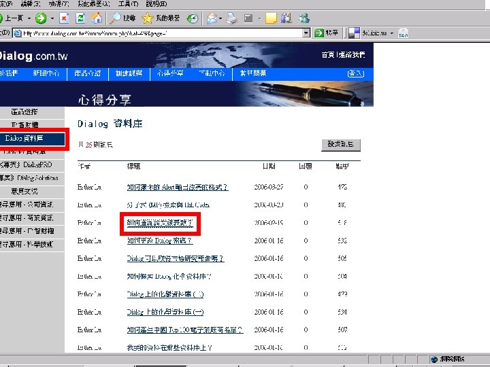Click the [登入] login link
Screen dimensions: 490x367
click(x=356, y=73)
